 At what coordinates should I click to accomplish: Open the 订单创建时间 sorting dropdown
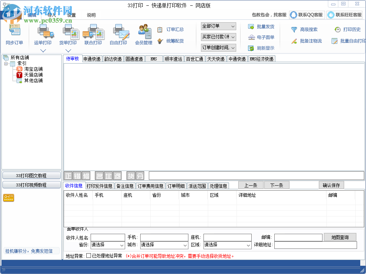pos(218,48)
